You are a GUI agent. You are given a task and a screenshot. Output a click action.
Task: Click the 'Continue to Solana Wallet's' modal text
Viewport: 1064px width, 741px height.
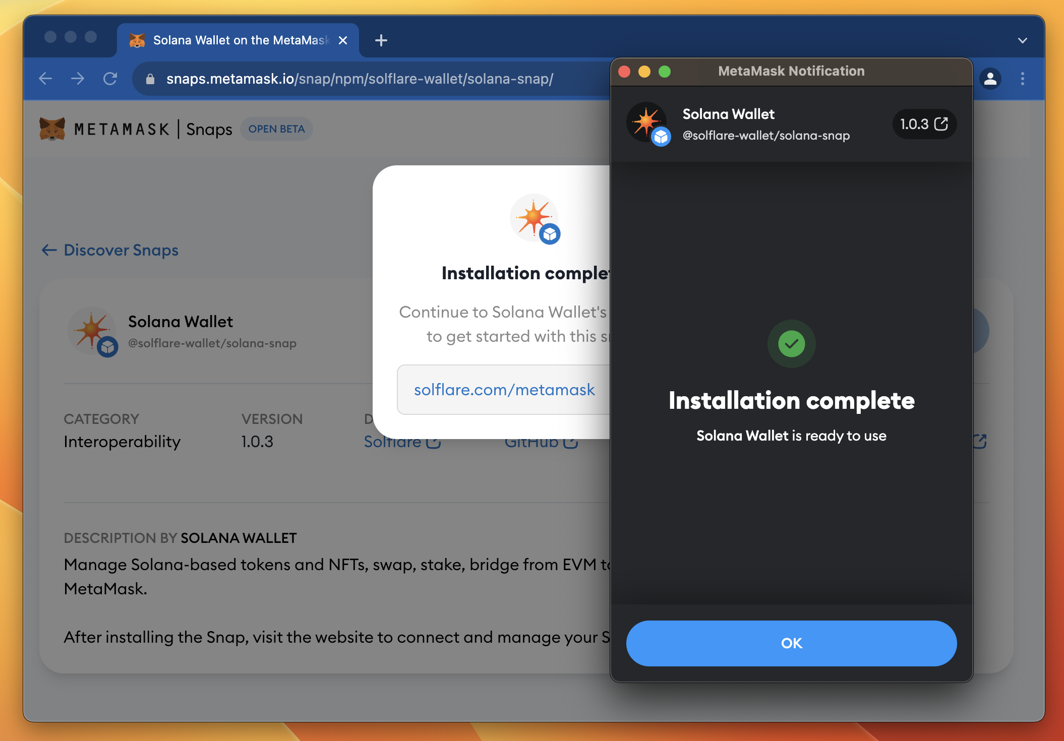(x=503, y=312)
